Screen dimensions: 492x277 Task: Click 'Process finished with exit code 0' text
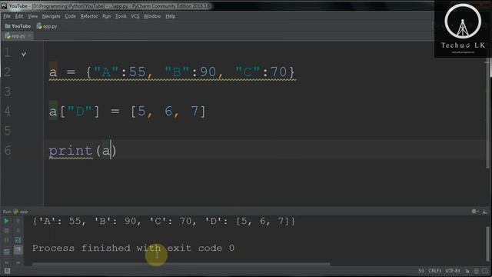pos(133,248)
